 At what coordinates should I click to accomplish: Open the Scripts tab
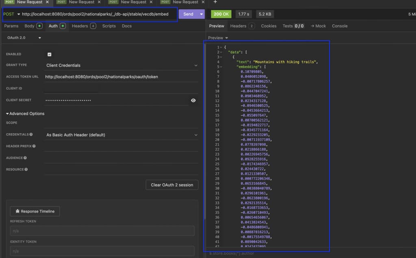pos(108,26)
